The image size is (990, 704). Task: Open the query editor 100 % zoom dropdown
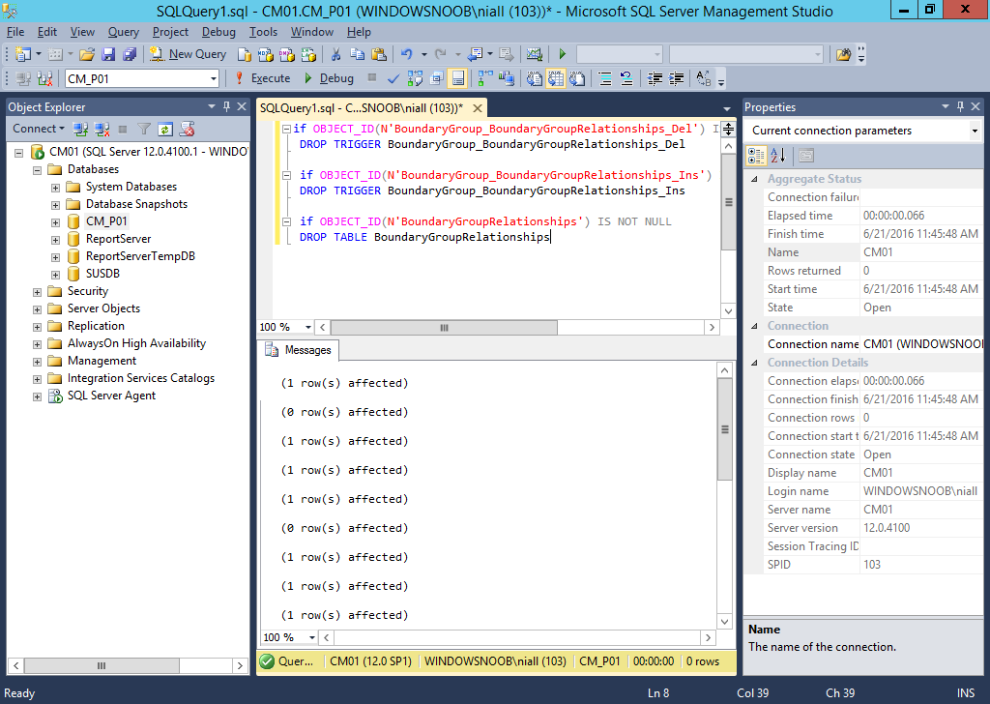coord(308,327)
